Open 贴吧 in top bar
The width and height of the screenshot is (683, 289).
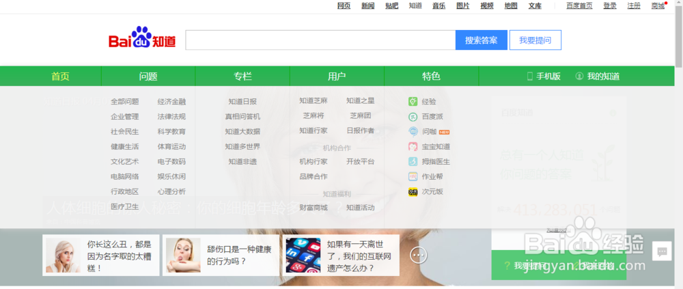coord(391,5)
